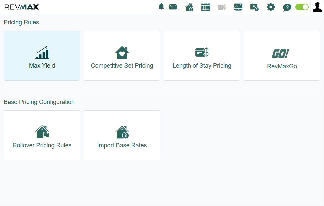
Task: Open the messages envelope icon
Action: pos(173,7)
